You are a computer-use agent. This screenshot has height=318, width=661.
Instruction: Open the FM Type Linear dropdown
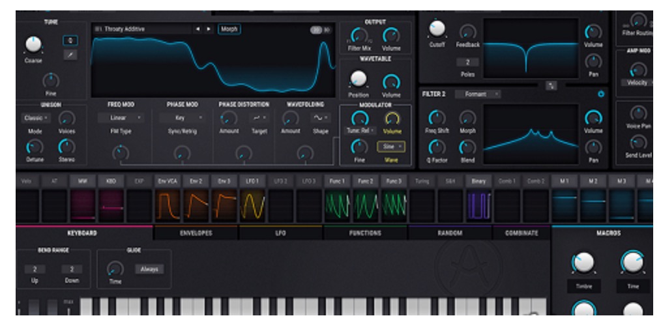pos(121,118)
